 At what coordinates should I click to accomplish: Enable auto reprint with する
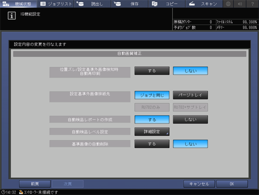click(x=152, y=71)
